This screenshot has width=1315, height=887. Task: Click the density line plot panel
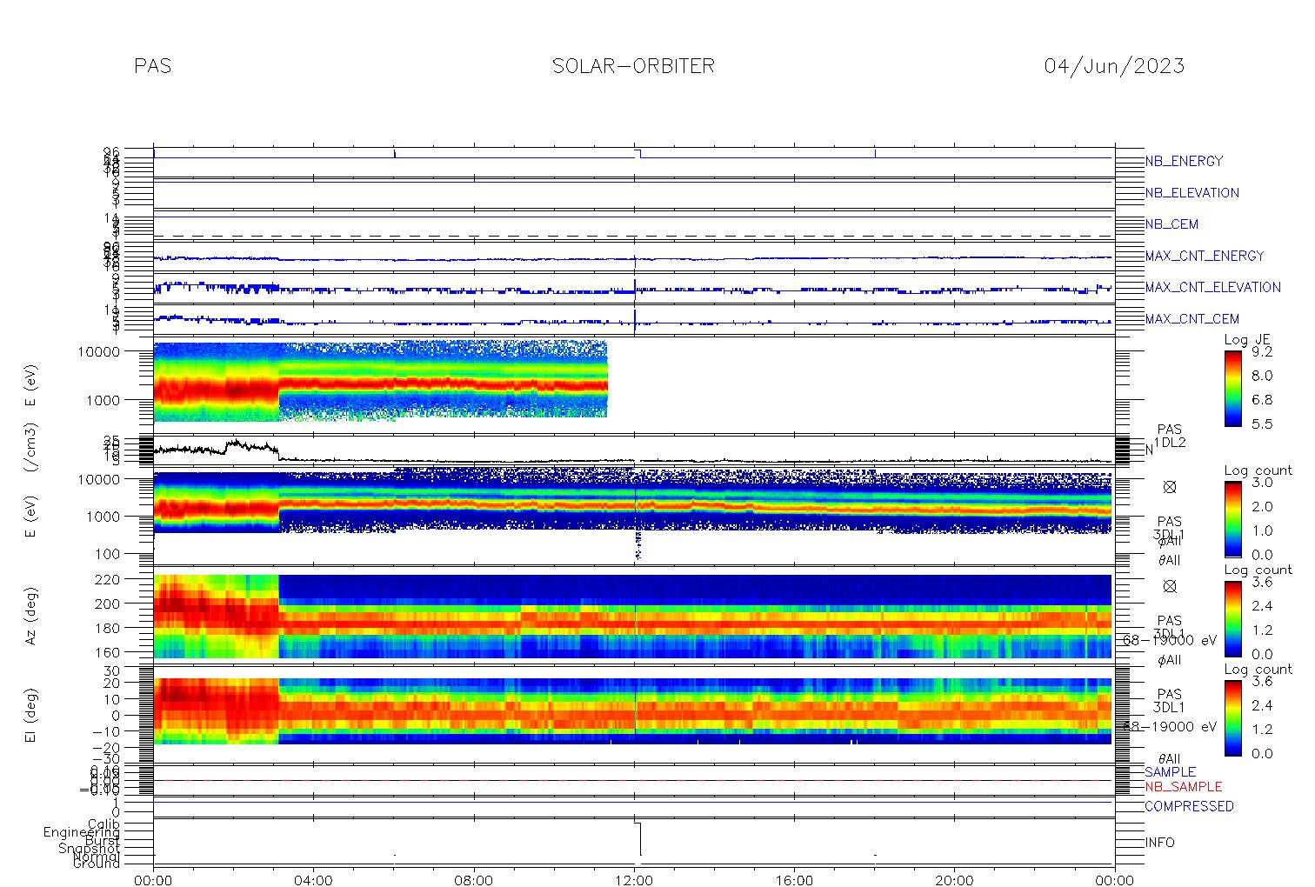pyautogui.click(x=634, y=451)
